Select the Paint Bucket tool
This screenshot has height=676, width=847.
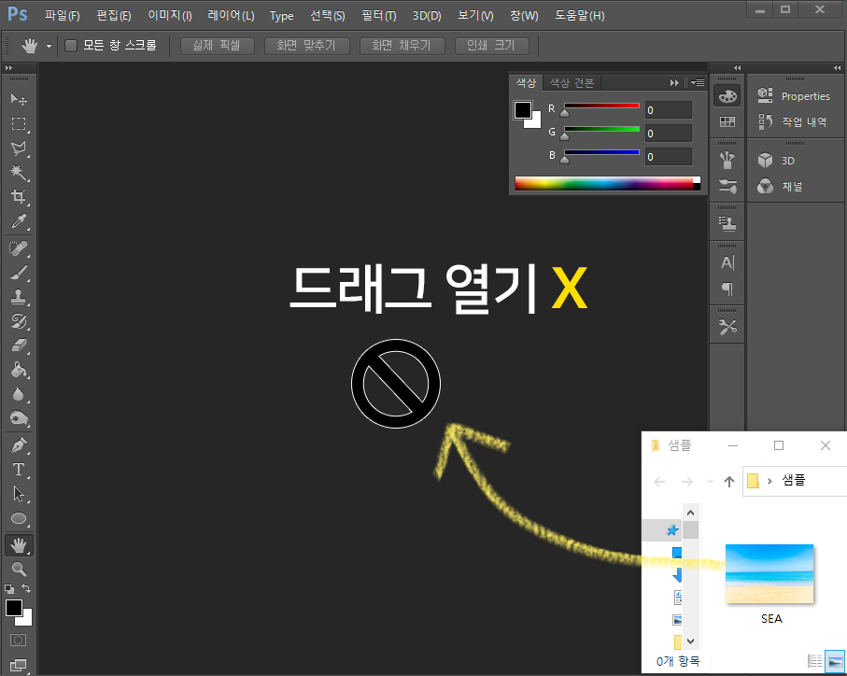click(19, 370)
